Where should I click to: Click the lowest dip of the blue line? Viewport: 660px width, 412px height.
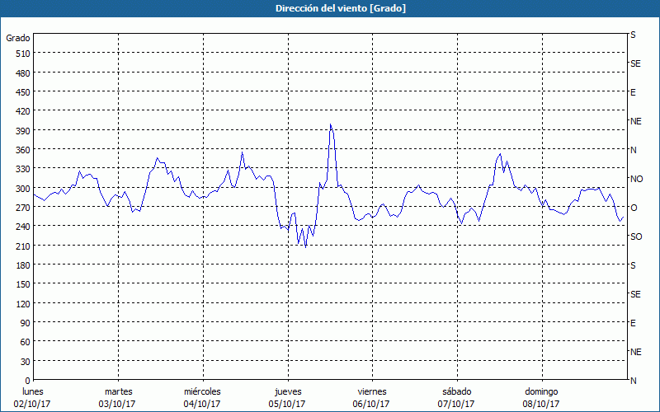coord(305,246)
